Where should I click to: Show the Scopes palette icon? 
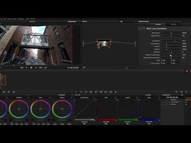click(x=181, y=92)
